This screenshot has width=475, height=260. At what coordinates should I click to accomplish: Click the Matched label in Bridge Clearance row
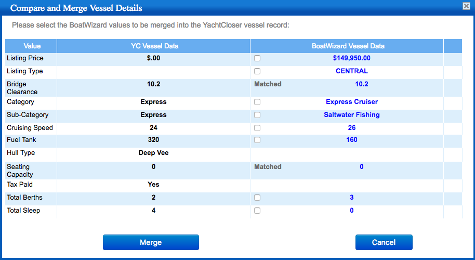coord(268,84)
